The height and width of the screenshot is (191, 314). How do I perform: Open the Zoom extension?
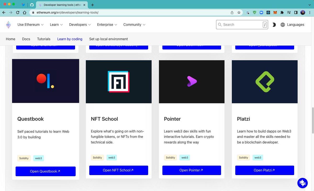point(261,12)
